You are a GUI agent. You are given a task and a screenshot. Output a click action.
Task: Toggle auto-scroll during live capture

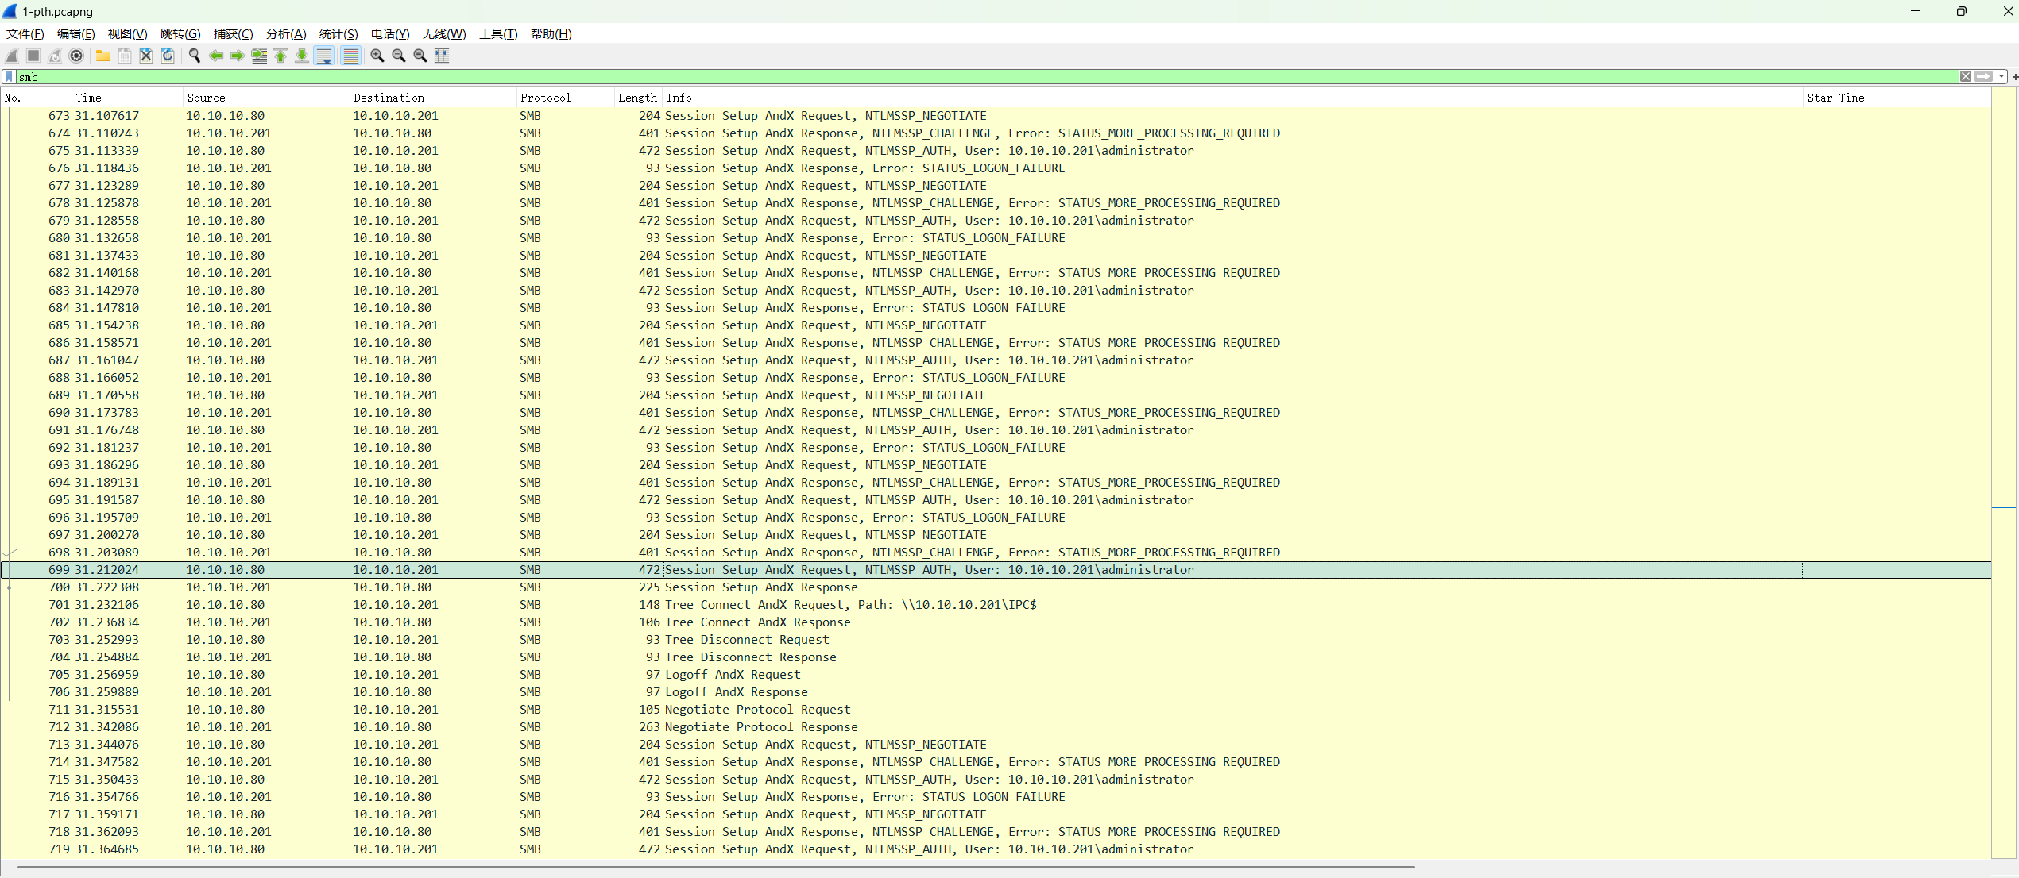[324, 56]
